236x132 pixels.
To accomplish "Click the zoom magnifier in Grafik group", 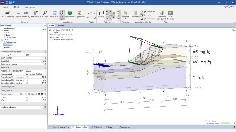I will (88, 13).
